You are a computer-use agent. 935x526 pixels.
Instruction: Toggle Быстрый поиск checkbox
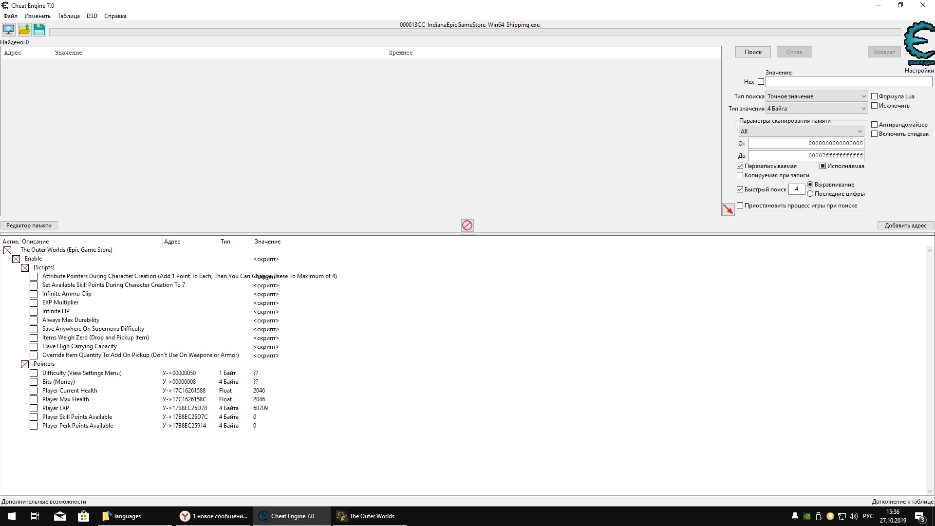click(x=740, y=189)
